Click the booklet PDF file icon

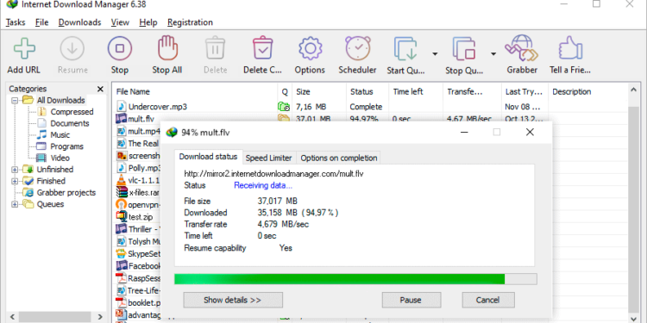click(122, 302)
